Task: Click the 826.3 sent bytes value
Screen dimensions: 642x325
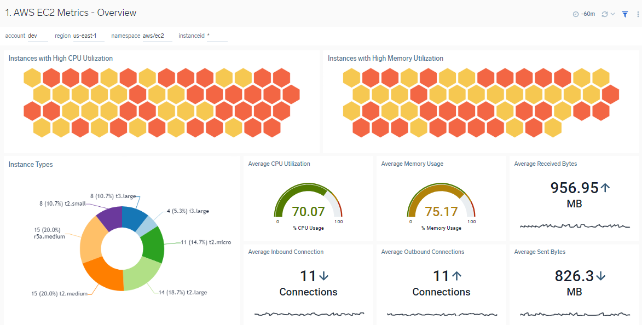Action: coord(574,276)
